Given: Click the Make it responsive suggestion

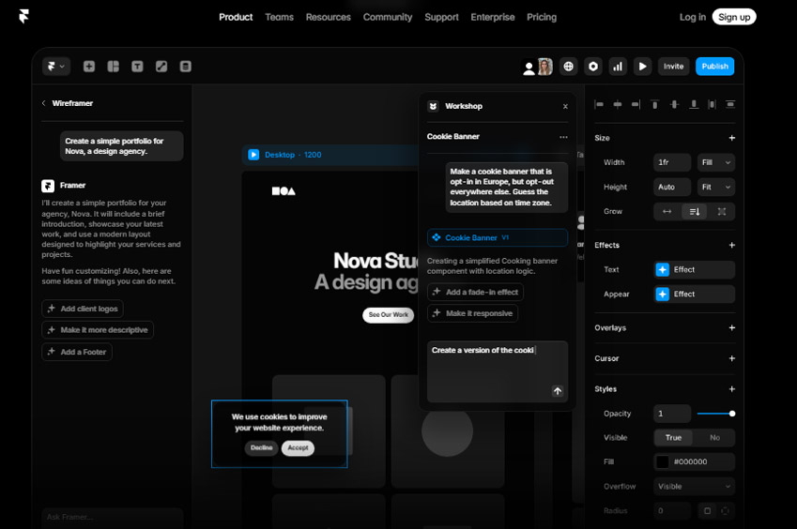Looking at the screenshot, I should [x=473, y=313].
